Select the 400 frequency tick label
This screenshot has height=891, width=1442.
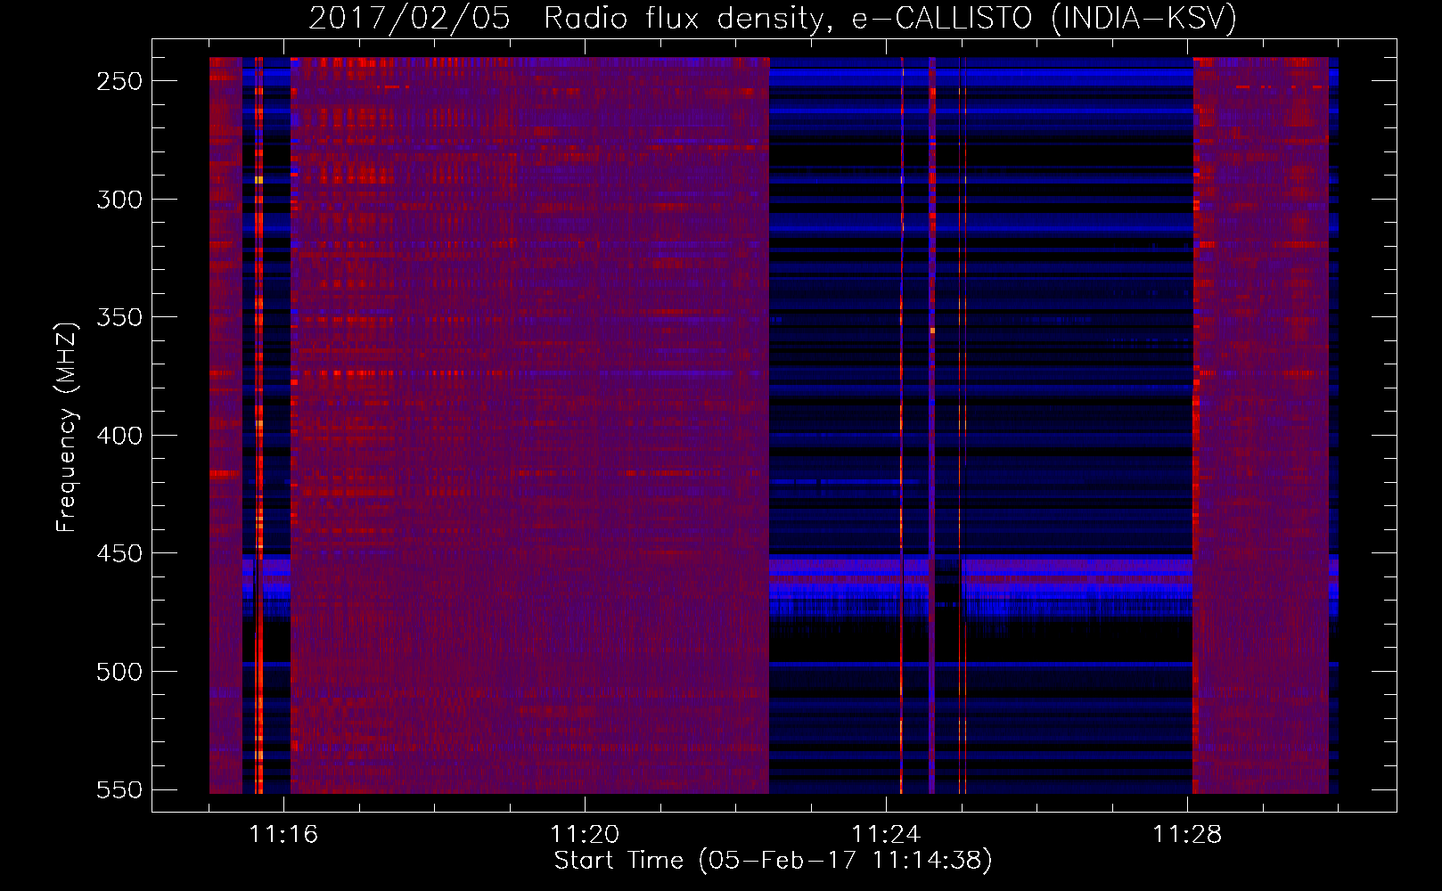click(119, 436)
